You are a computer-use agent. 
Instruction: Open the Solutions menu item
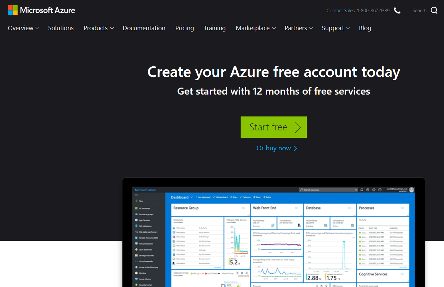61,28
